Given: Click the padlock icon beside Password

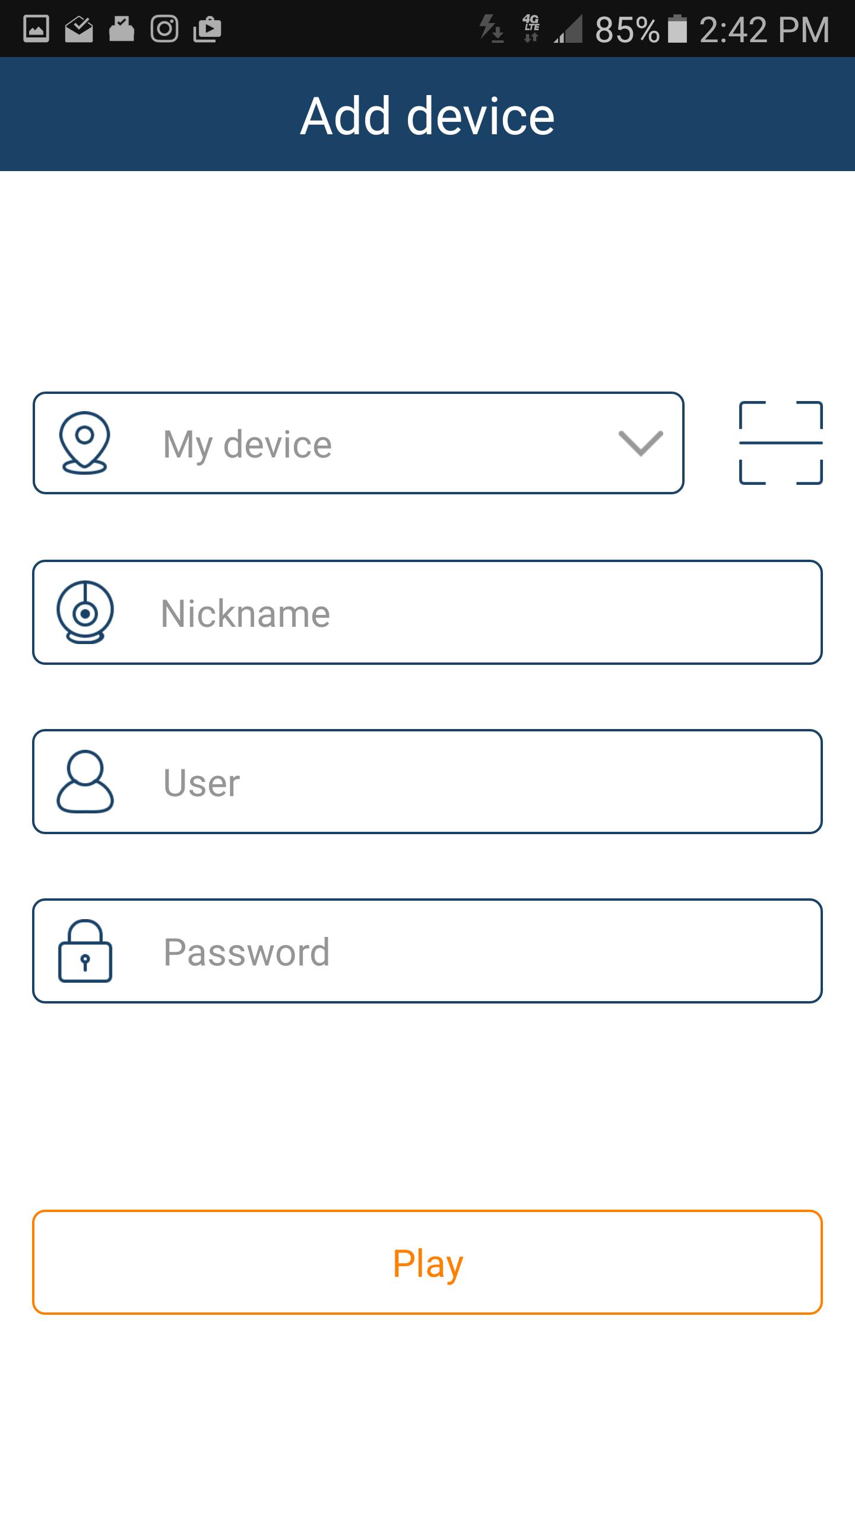Looking at the screenshot, I should pos(85,951).
